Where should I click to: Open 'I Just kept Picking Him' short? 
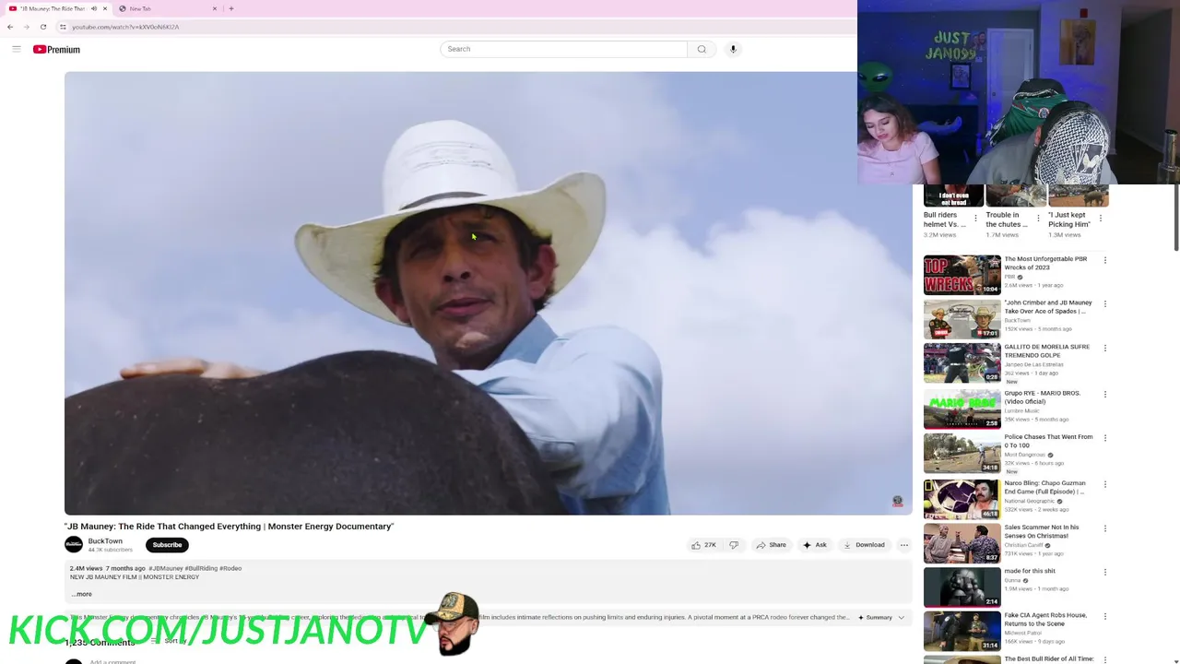1069,219
